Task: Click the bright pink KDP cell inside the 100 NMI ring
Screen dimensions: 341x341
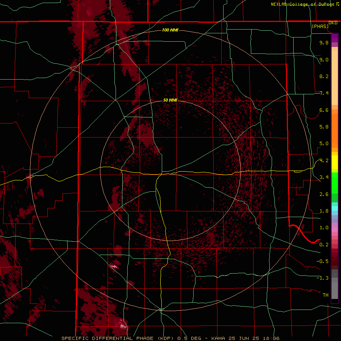Action: [x=114, y=266]
